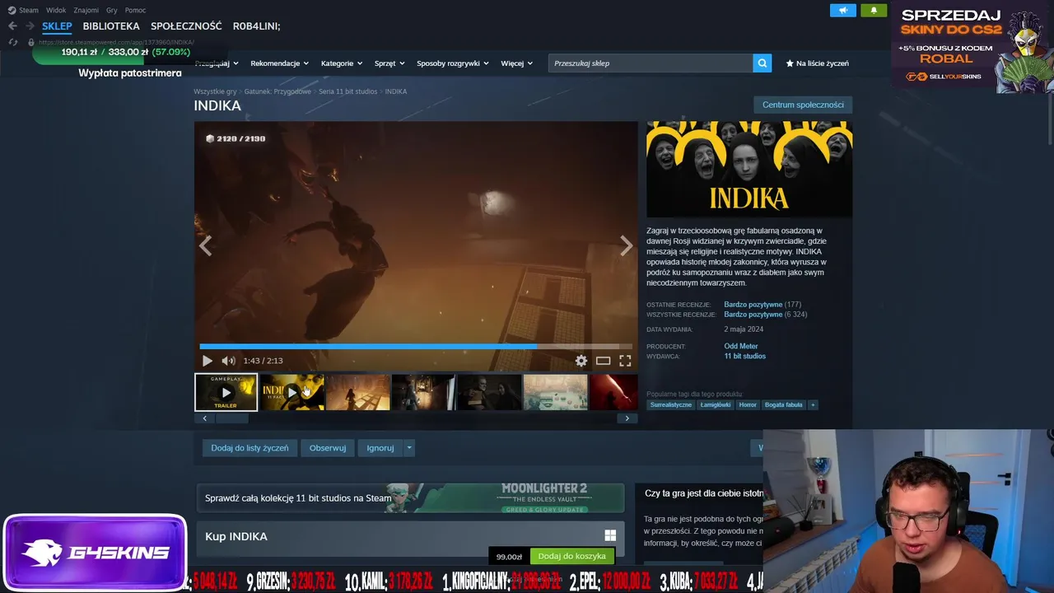Select the second video thumbnail INDIKA
Screen dimensions: 1054x593
coord(291,392)
